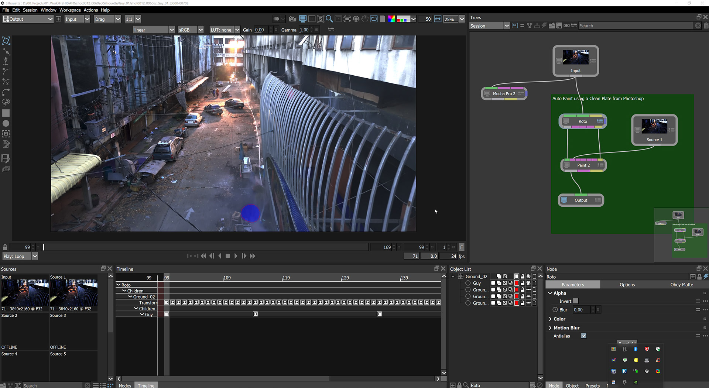Click the lock icon in Node panel header

[699, 277]
